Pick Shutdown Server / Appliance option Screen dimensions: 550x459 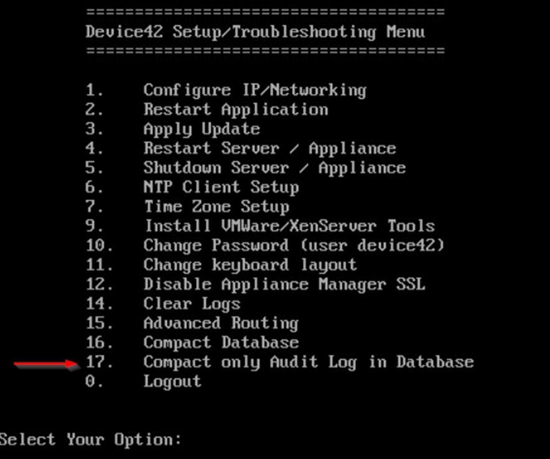[246, 168]
